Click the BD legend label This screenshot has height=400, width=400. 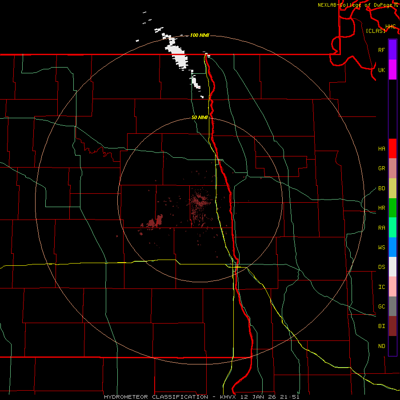click(x=382, y=188)
